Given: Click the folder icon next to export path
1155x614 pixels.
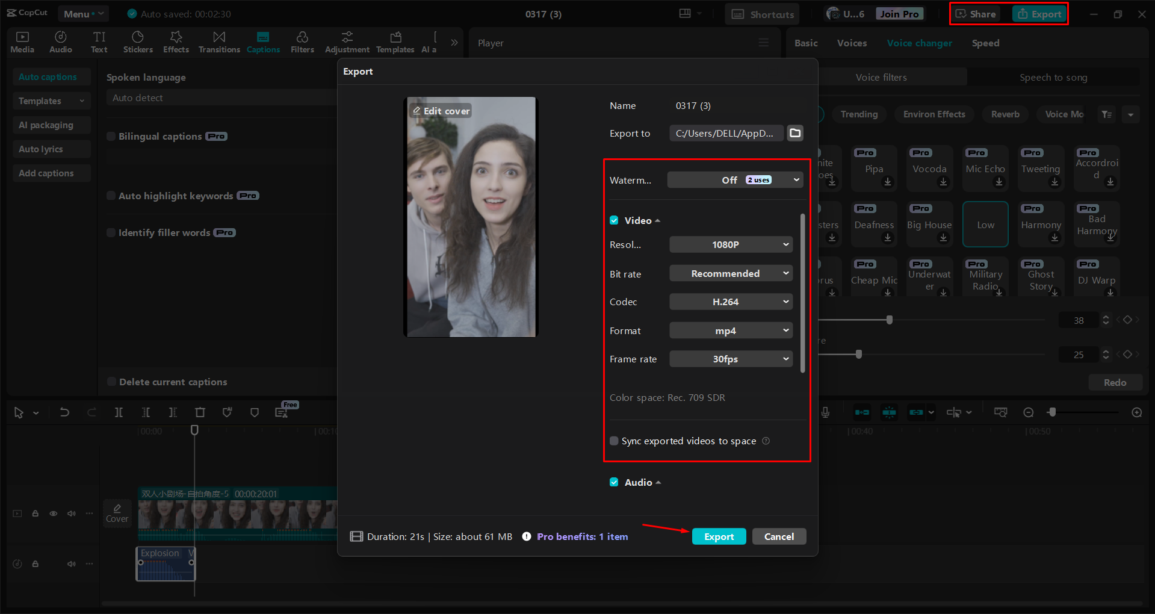Looking at the screenshot, I should click(794, 133).
